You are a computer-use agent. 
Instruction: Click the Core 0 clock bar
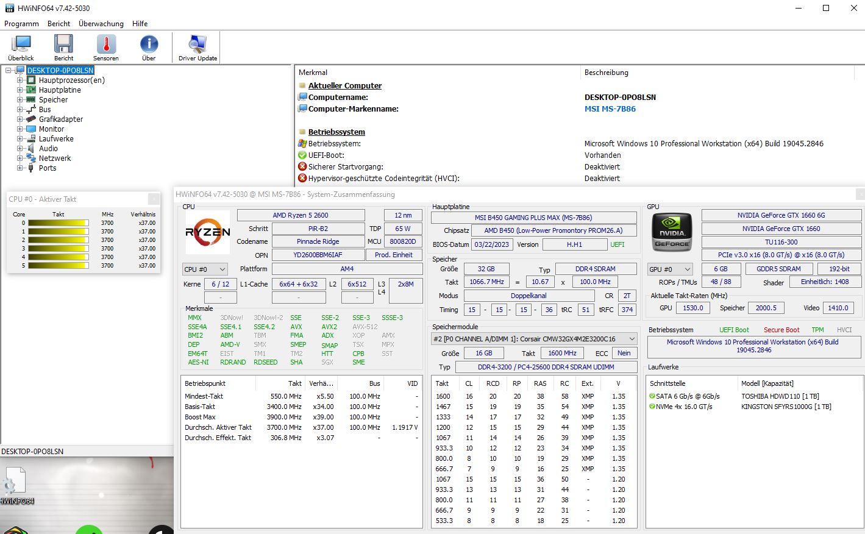pos(58,223)
